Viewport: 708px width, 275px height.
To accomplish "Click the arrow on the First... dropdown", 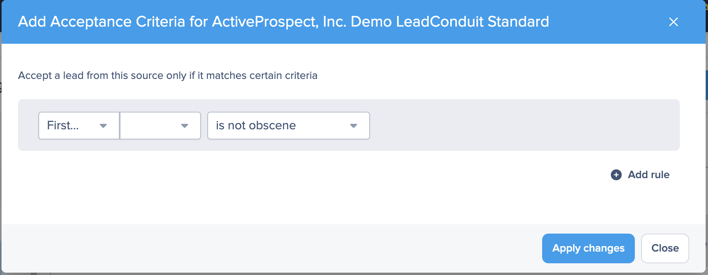I will click(103, 126).
